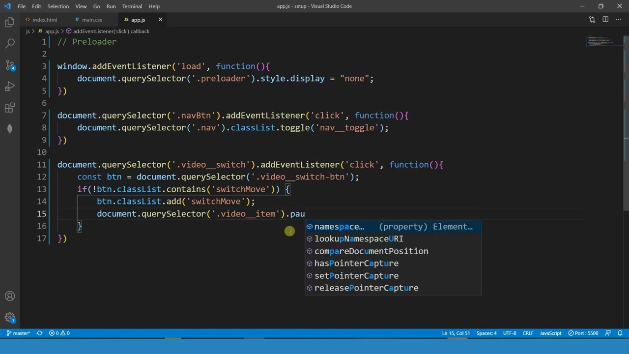
Task: Open the Accounts icon in activity bar
Action: (10, 296)
